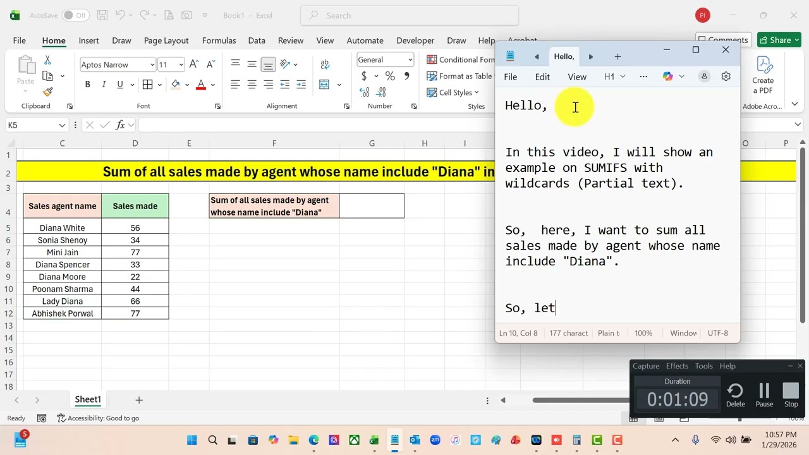Viewport: 809px width, 455px height.
Task: Click the Increase Decimal icon
Action: pos(365,92)
